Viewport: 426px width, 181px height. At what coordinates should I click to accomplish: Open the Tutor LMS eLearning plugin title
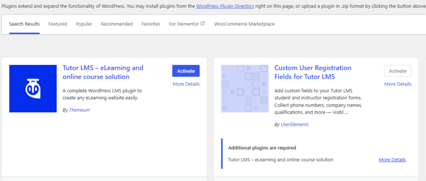[103, 72]
